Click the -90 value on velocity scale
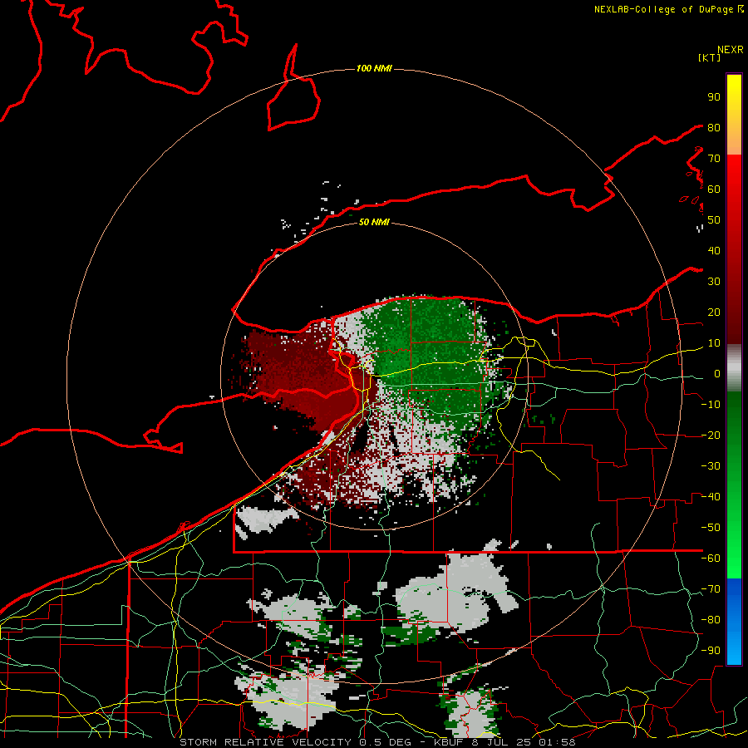Screen dimensions: 748x748 pyautogui.click(x=711, y=651)
